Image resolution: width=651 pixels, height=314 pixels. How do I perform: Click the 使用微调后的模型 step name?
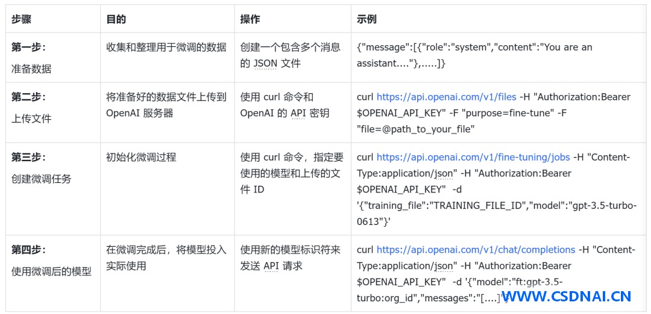click(51, 272)
